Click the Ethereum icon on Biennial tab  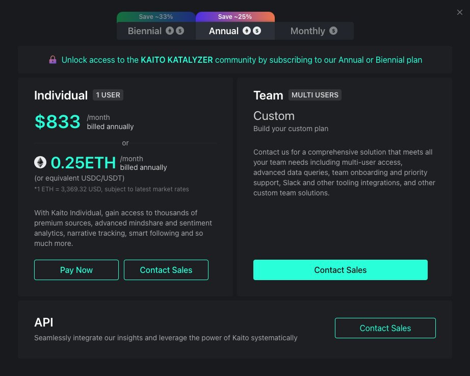[170, 31]
